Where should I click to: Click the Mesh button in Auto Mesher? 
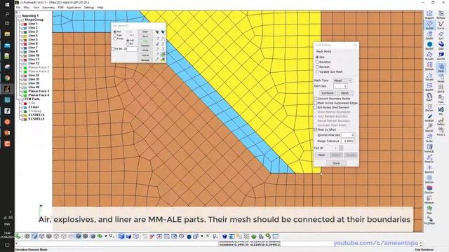tap(321, 155)
